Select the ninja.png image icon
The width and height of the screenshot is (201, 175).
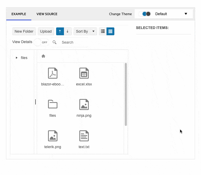pyautogui.click(x=84, y=104)
